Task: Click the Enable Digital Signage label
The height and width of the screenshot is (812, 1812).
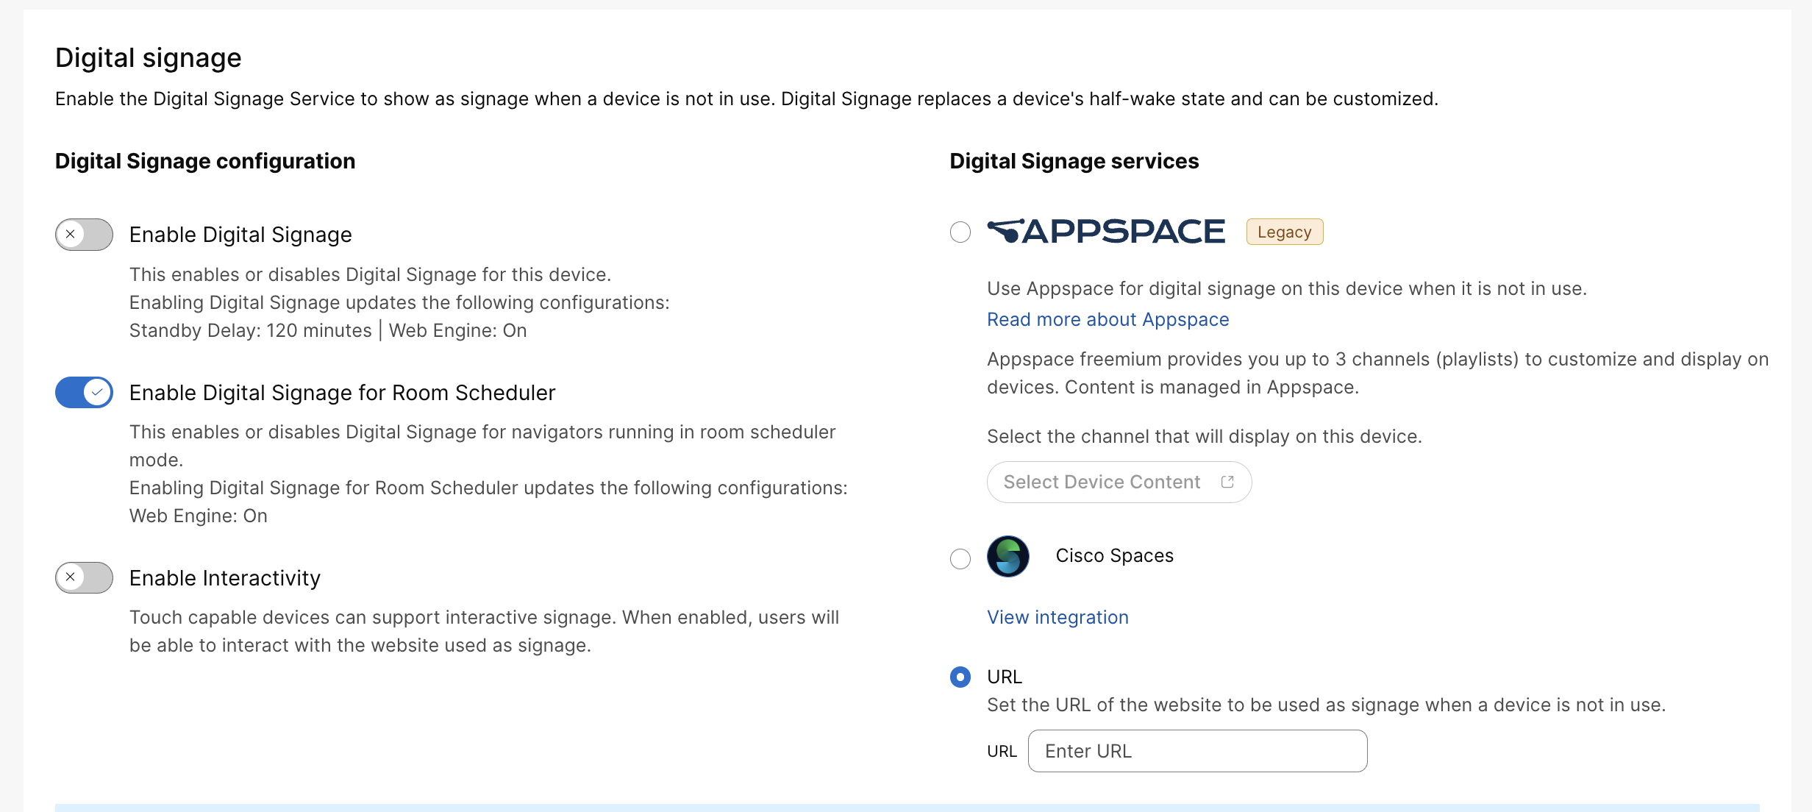Action: pyautogui.click(x=240, y=234)
